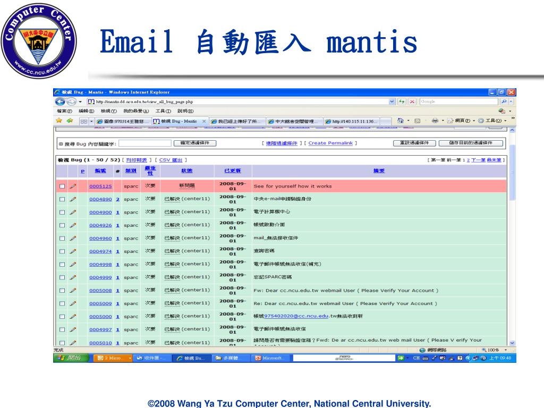Click in the bug keyword search field

(145, 143)
